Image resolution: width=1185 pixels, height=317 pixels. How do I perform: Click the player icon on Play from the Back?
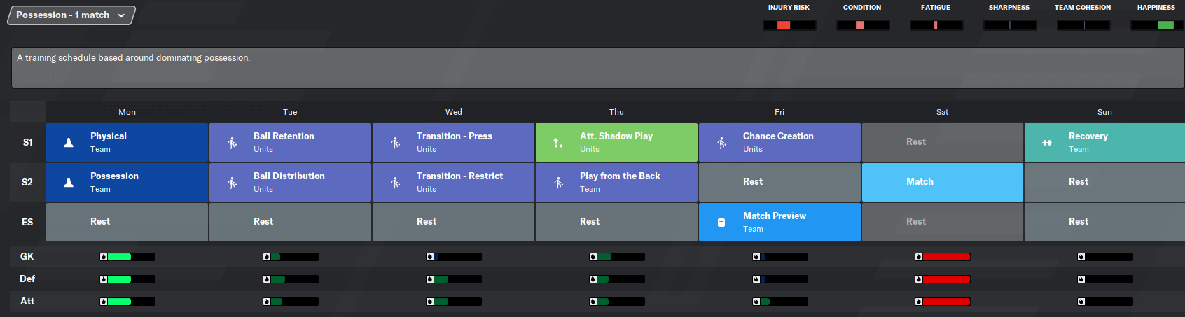click(559, 183)
